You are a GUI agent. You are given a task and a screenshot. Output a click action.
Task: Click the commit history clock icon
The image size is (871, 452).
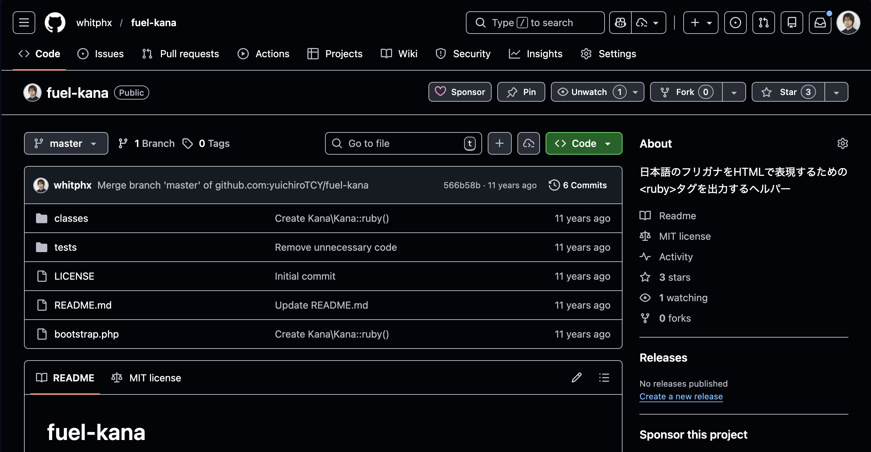[554, 185]
